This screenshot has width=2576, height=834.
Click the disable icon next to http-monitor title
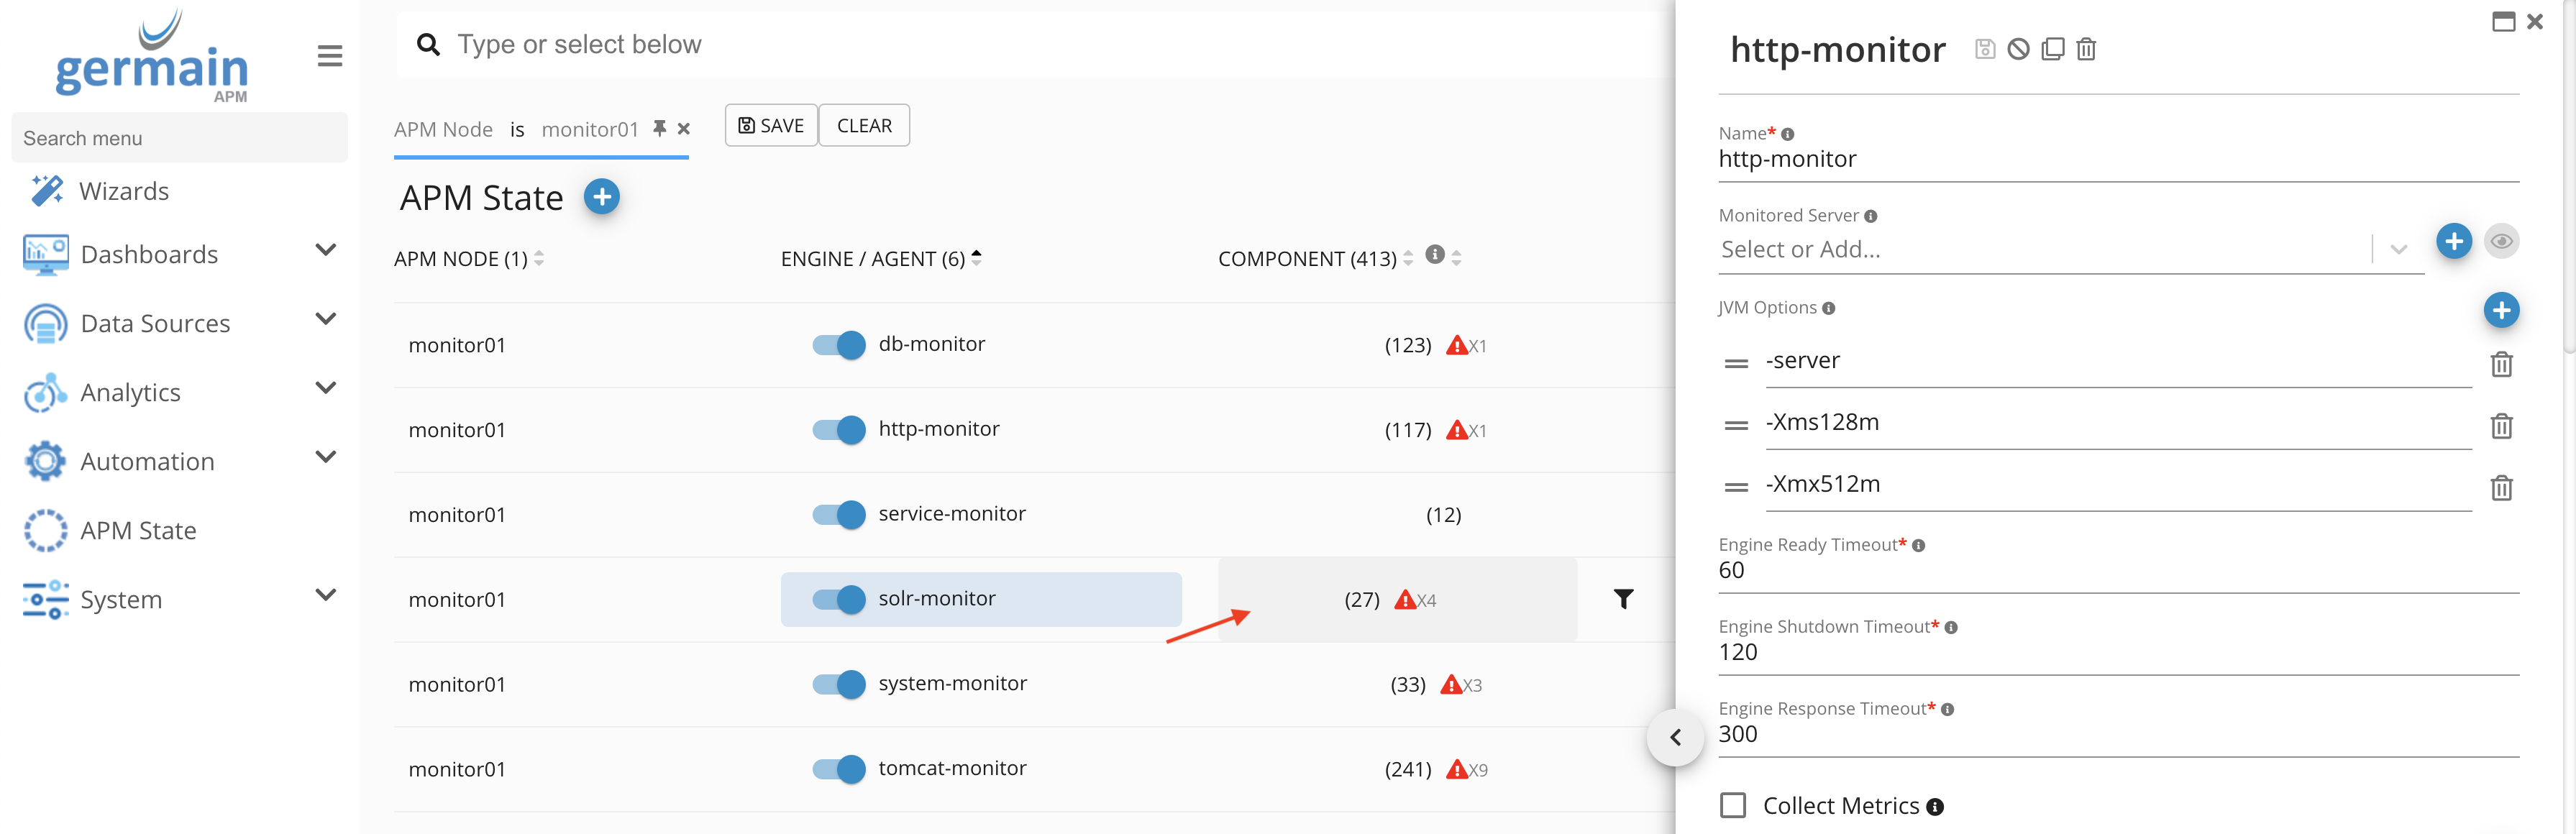(x=2018, y=49)
